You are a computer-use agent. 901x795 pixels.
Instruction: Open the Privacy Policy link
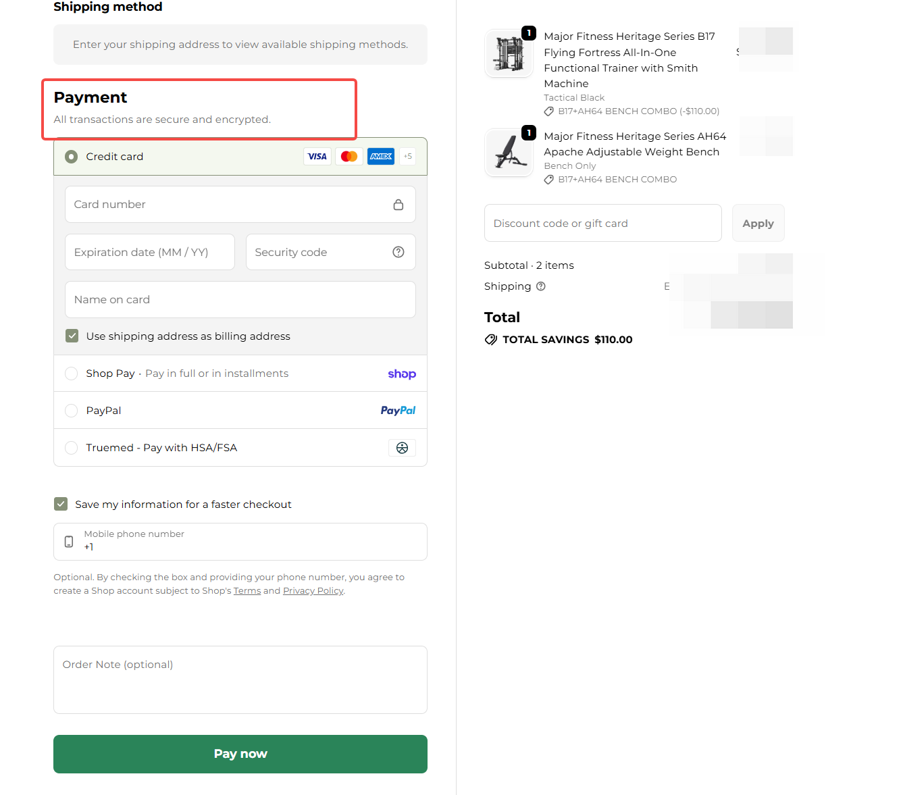click(x=313, y=591)
